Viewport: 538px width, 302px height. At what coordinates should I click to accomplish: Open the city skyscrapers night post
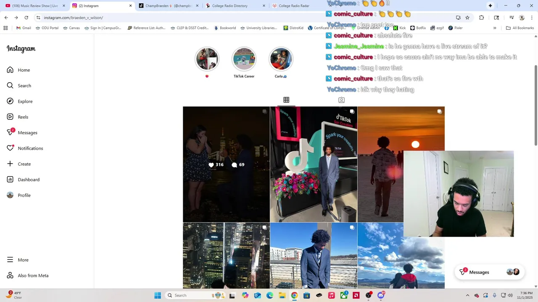pyautogui.click(x=226, y=255)
